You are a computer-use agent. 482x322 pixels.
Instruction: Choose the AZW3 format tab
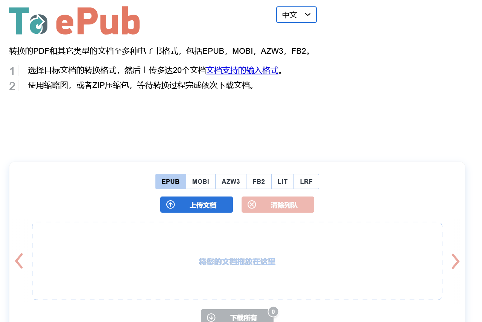(x=231, y=181)
